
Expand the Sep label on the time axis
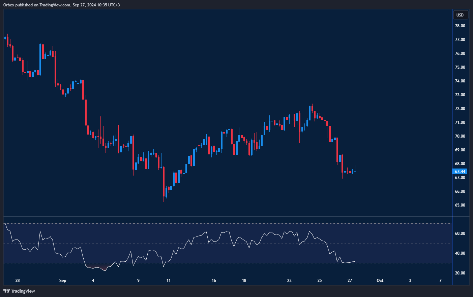click(x=63, y=280)
